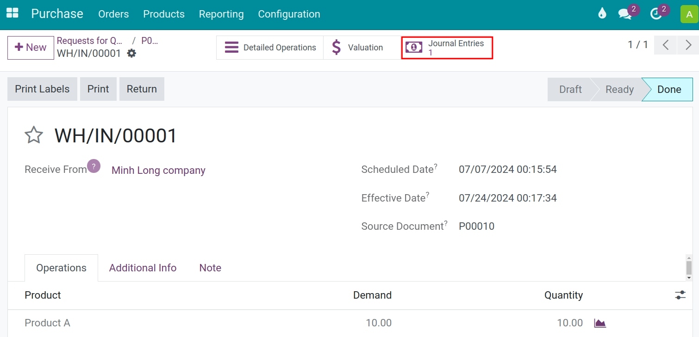This screenshot has height=337, width=699.
Task: Open the Reporting menu
Action: (x=221, y=14)
